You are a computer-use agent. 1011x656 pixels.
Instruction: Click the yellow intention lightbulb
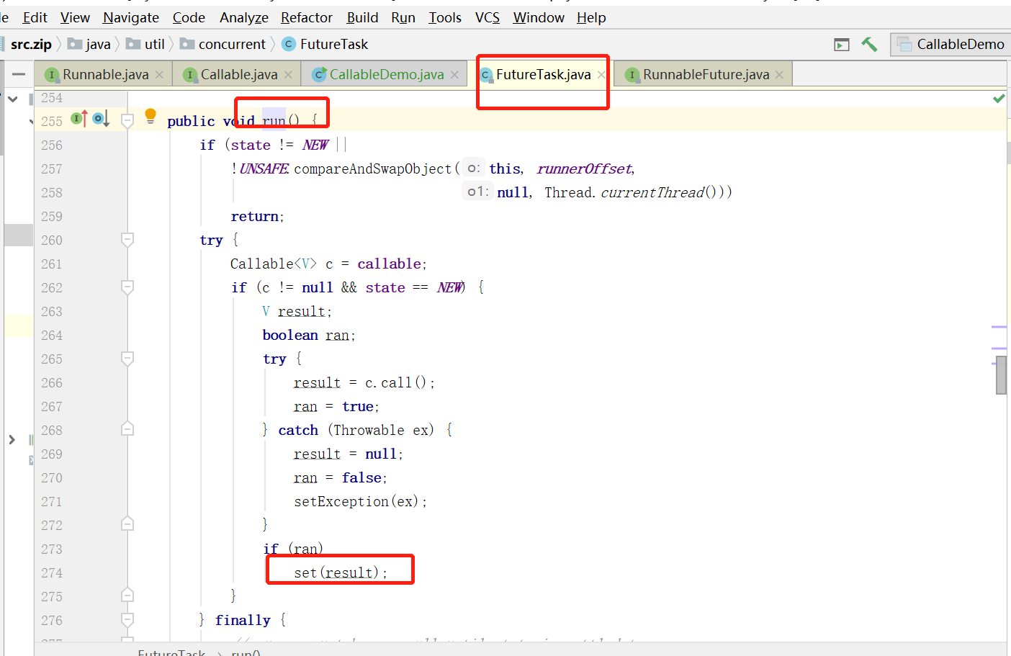150,116
